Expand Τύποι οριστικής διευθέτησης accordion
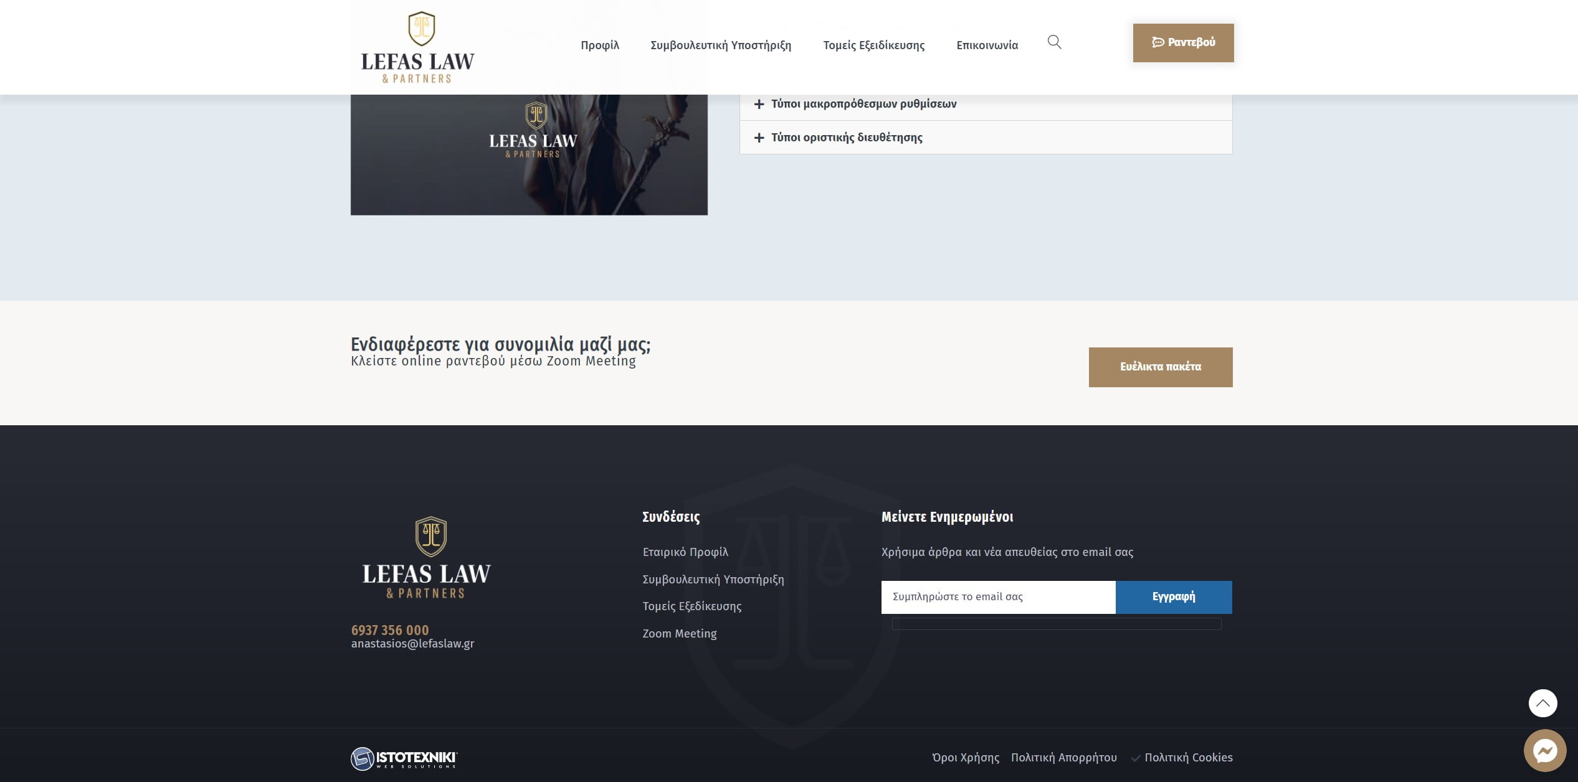Viewport: 1578px width, 782px height. [847, 138]
